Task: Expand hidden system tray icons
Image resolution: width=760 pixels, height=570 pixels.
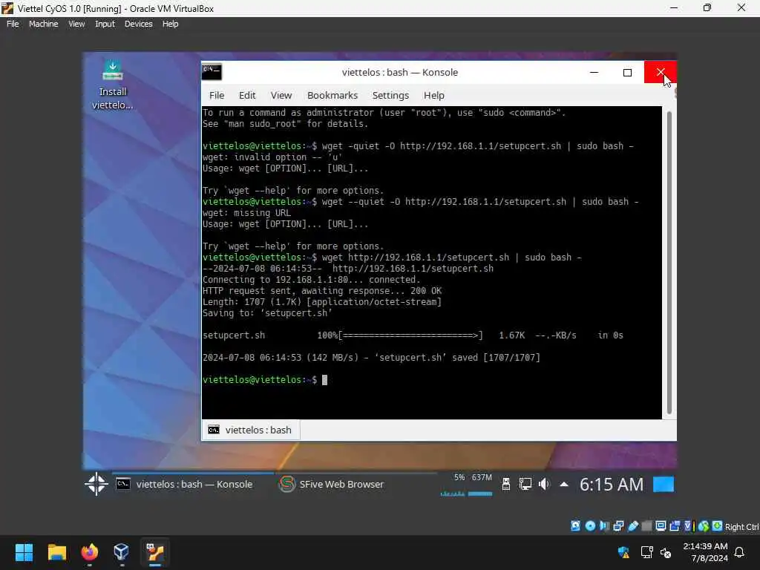Action: click(x=564, y=484)
